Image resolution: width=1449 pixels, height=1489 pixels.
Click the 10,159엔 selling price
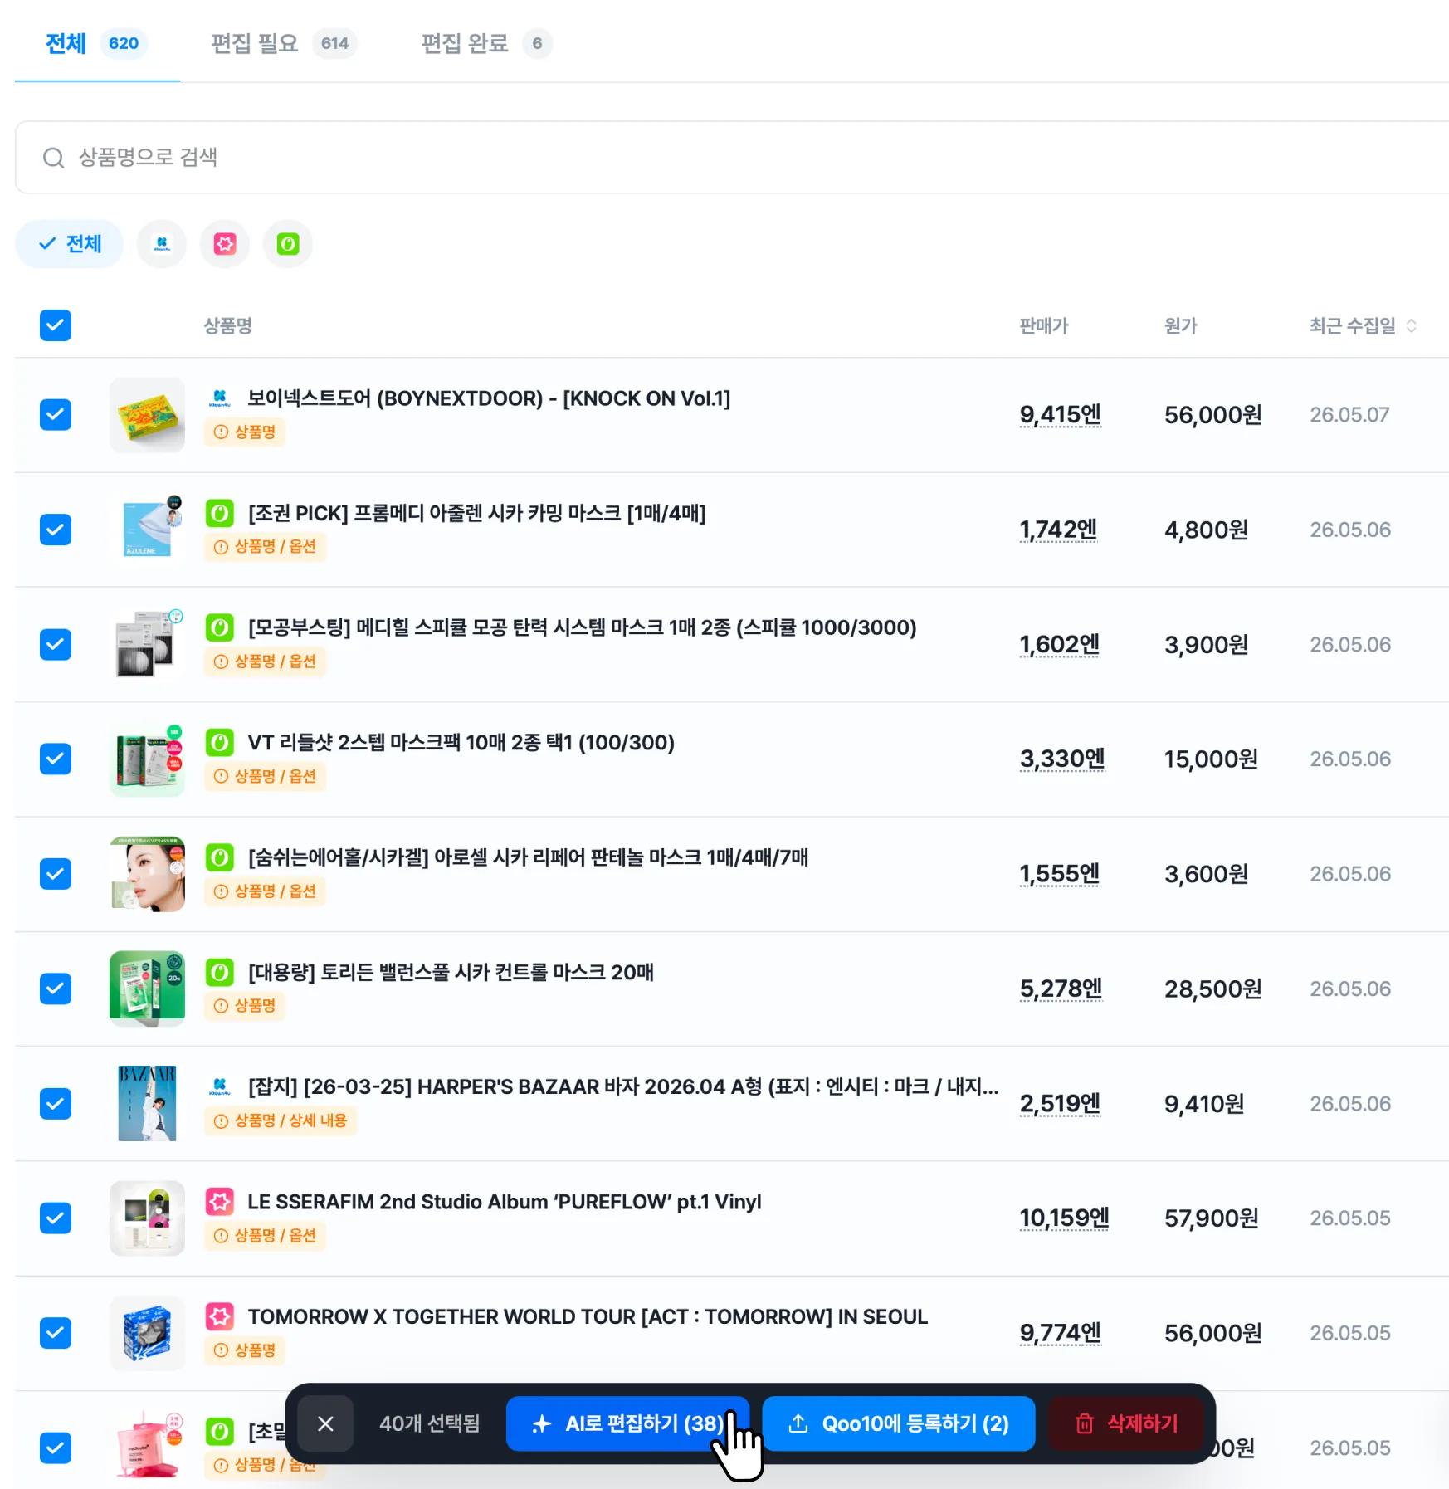(x=1064, y=1218)
